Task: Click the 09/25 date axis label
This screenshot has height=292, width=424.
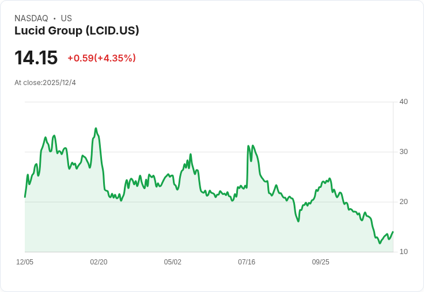Action: click(320, 262)
